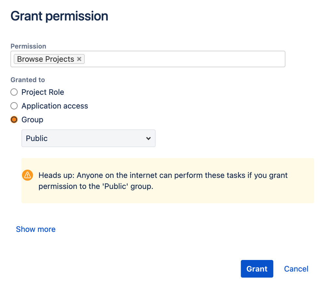Open the Public group dropdown
Viewport: 325px width, 287px height.
click(x=88, y=138)
